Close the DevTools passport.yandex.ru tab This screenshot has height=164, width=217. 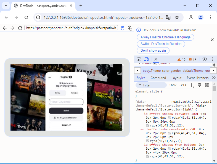pos(71,6)
